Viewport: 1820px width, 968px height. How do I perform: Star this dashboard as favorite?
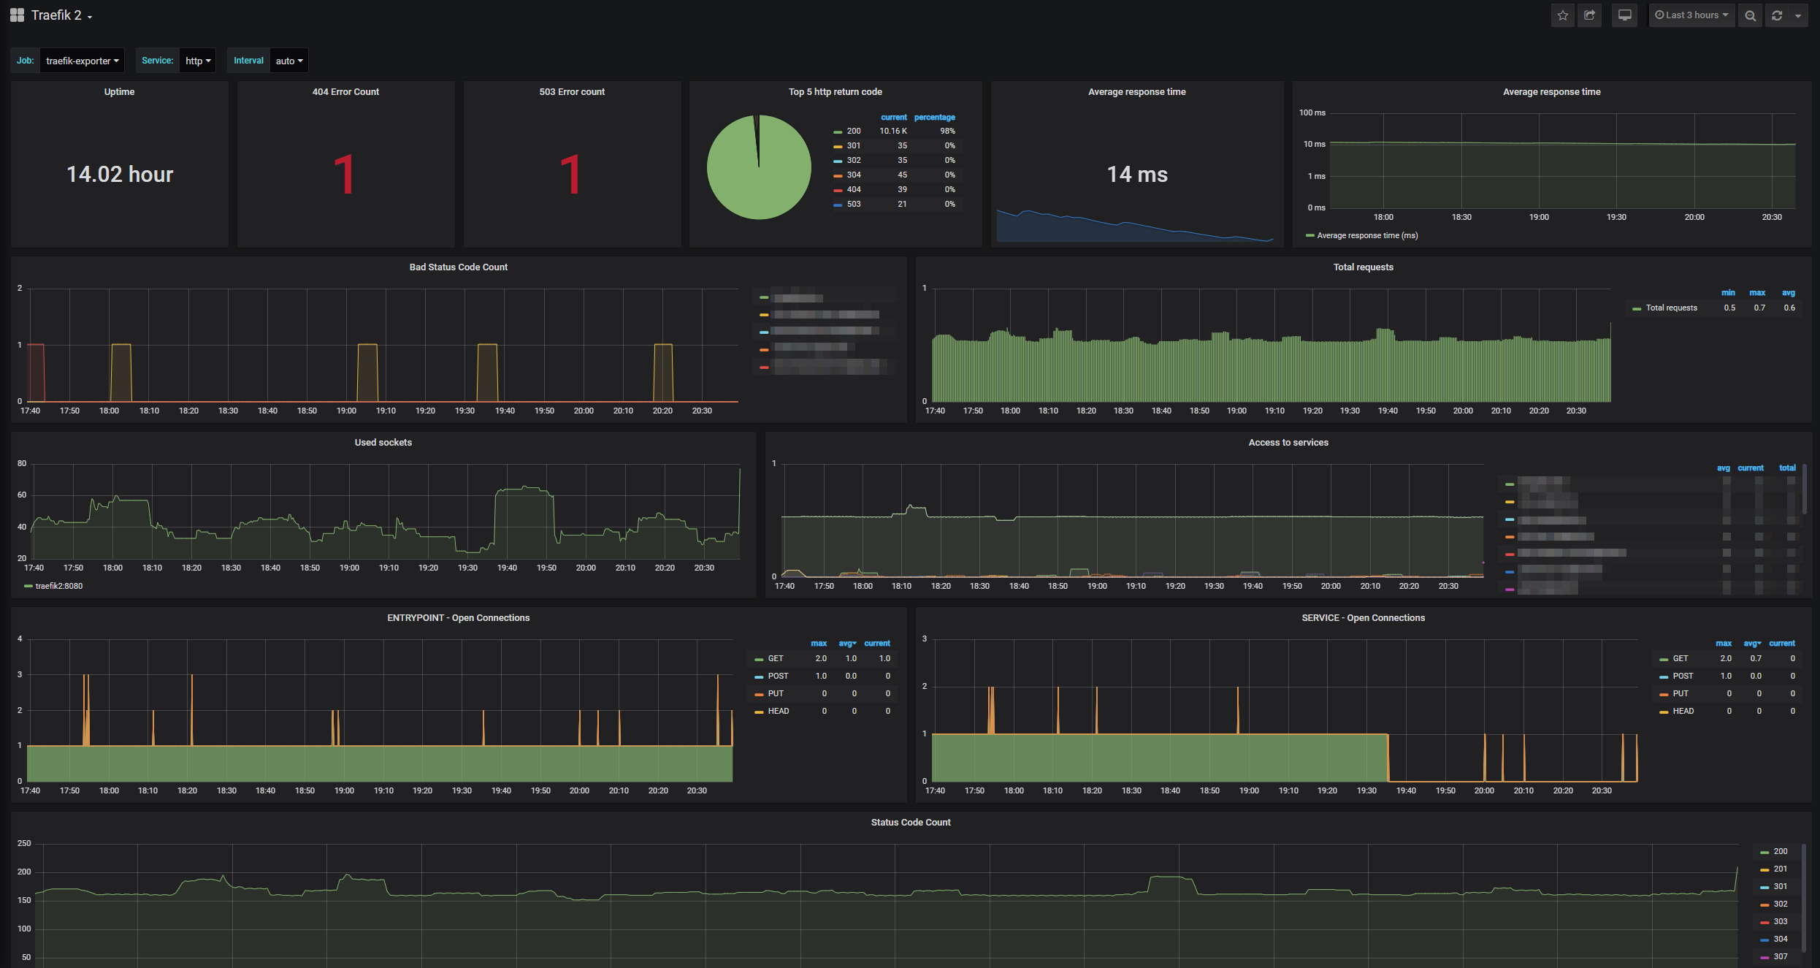1562,15
